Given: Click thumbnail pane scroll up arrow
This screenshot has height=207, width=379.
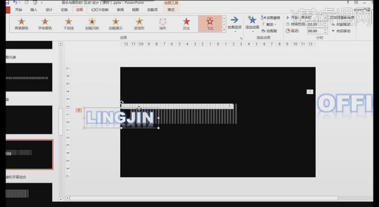Looking at the screenshot, I should point(60,44).
